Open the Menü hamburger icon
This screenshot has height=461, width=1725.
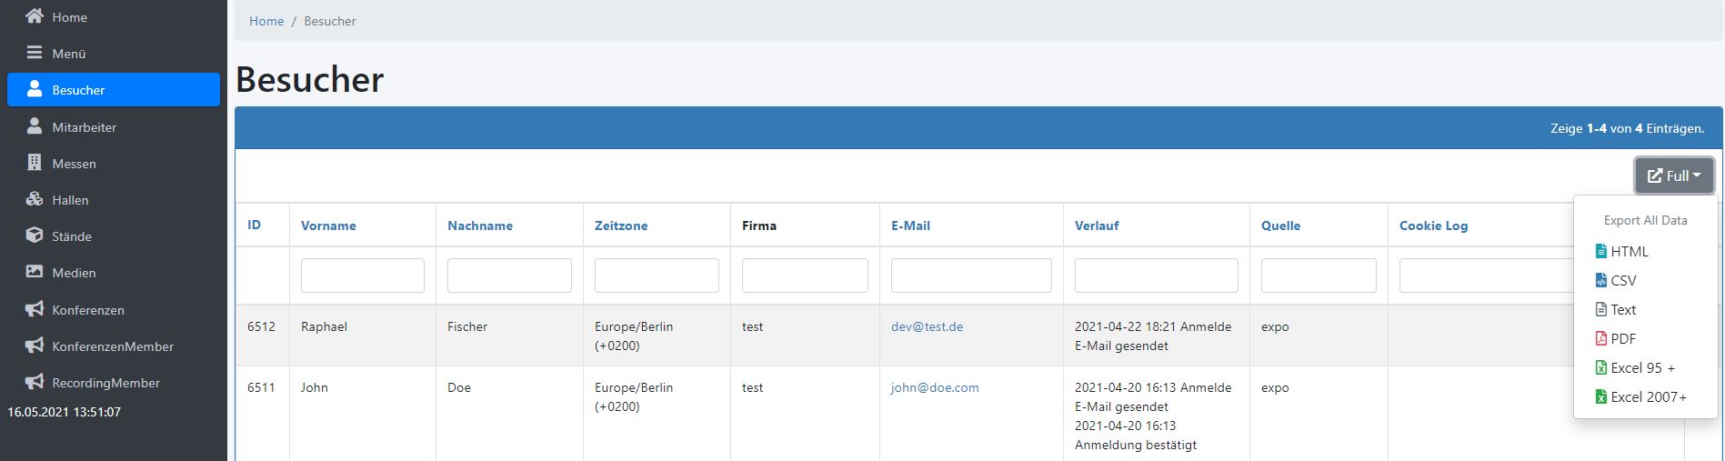coord(35,53)
